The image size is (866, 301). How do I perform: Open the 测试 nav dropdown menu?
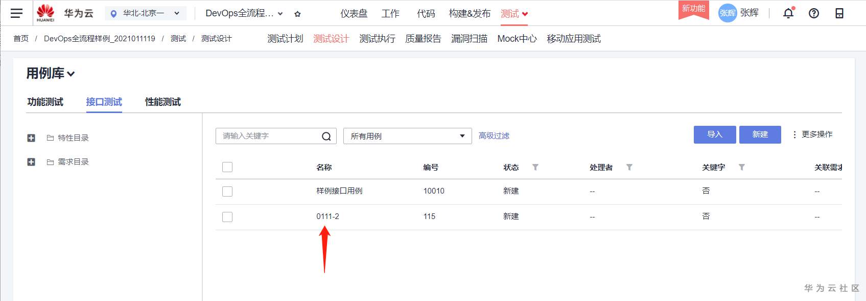click(x=514, y=14)
